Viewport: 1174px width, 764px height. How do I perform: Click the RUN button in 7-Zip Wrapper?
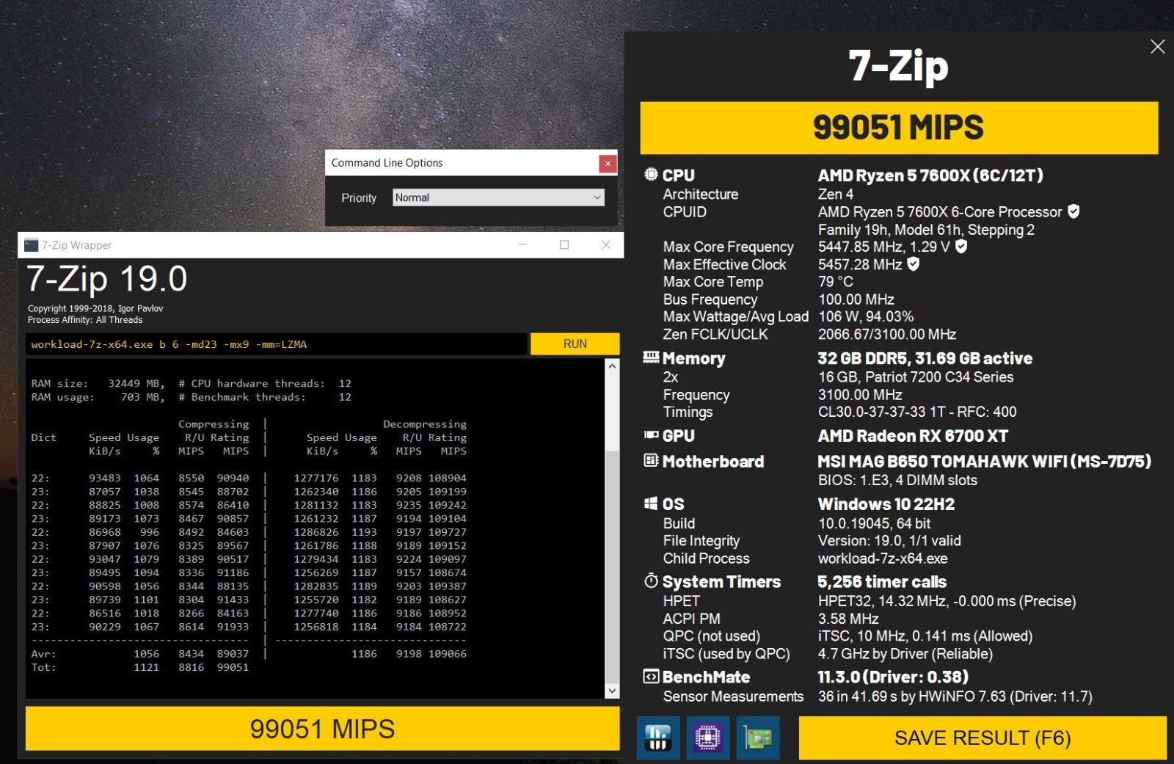click(575, 343)
